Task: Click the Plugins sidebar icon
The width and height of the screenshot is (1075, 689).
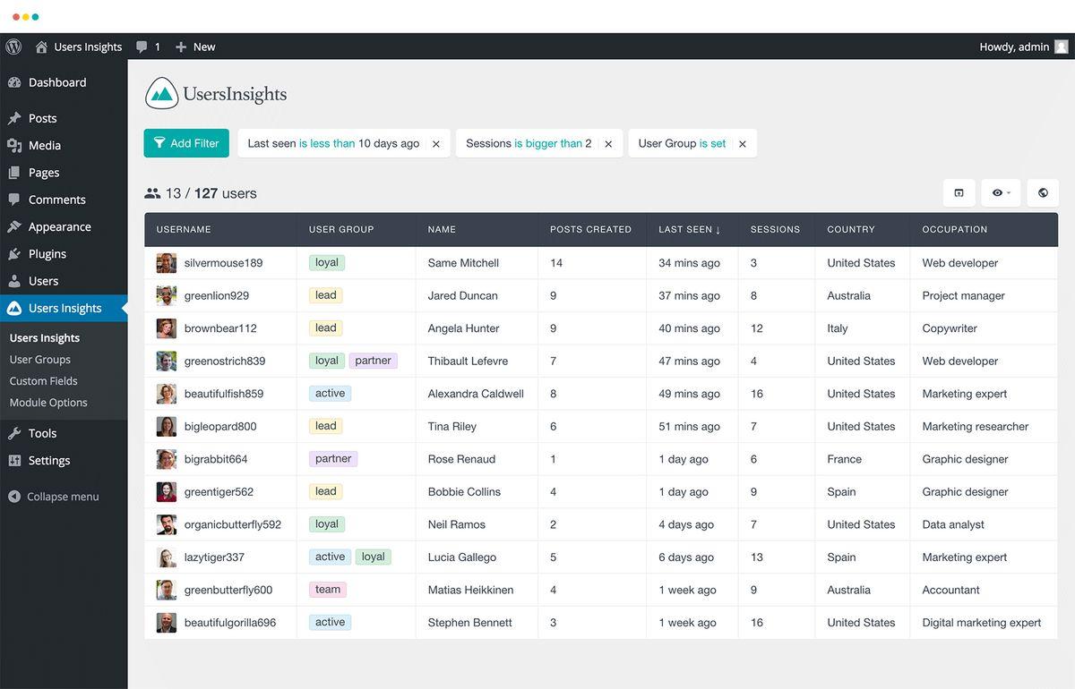Action: point(14,254)
